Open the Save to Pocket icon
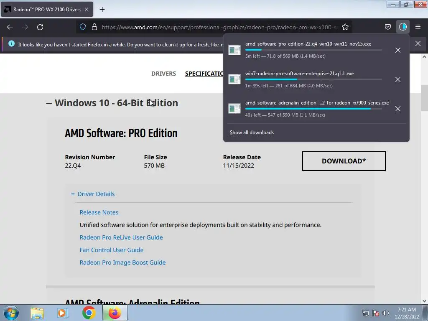 tap(387, 27)
